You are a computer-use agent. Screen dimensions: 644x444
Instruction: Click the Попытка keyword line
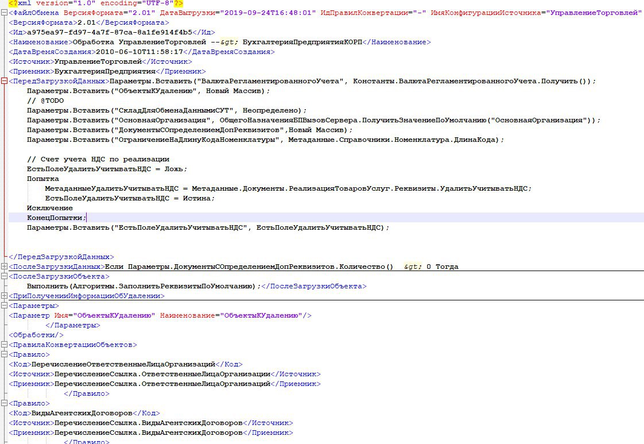tap(43, 179)
